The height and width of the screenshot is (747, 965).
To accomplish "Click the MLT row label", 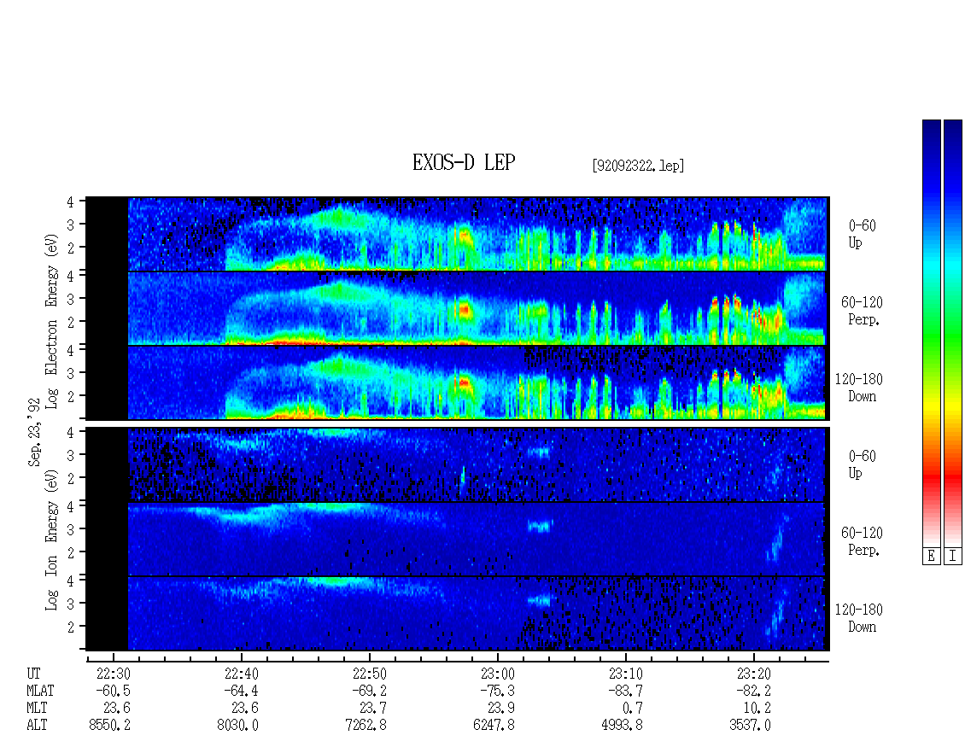I will tap(37, 709).
